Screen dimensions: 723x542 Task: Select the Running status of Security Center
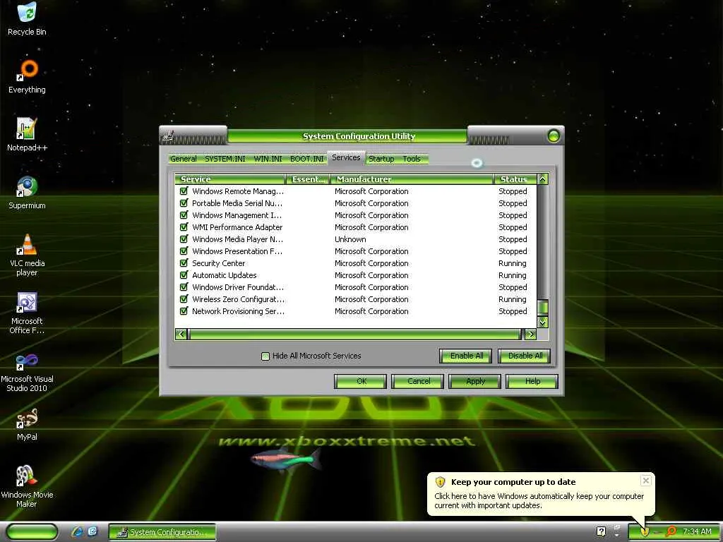coord(513,263)
